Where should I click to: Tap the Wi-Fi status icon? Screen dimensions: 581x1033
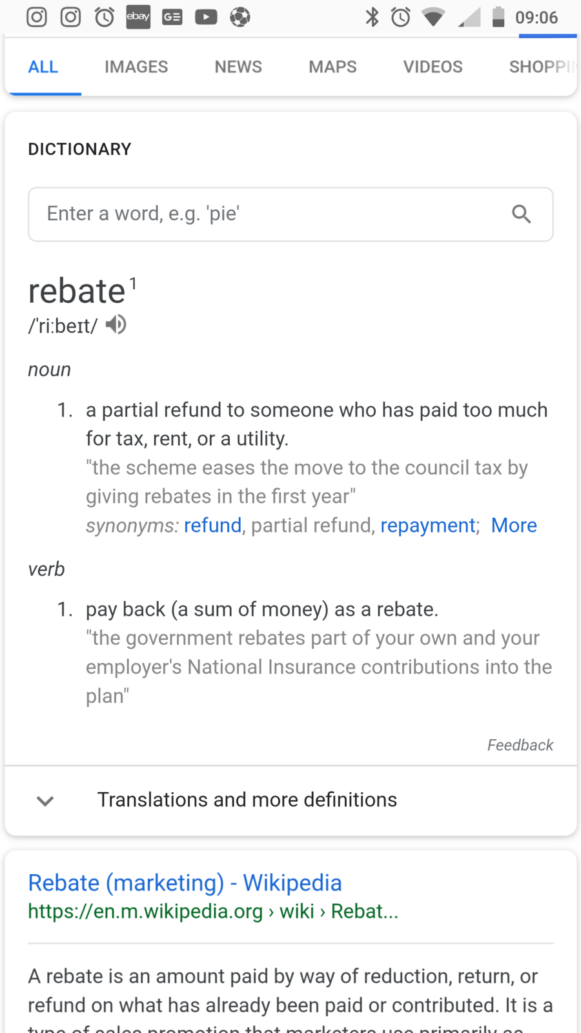(433, 17)
